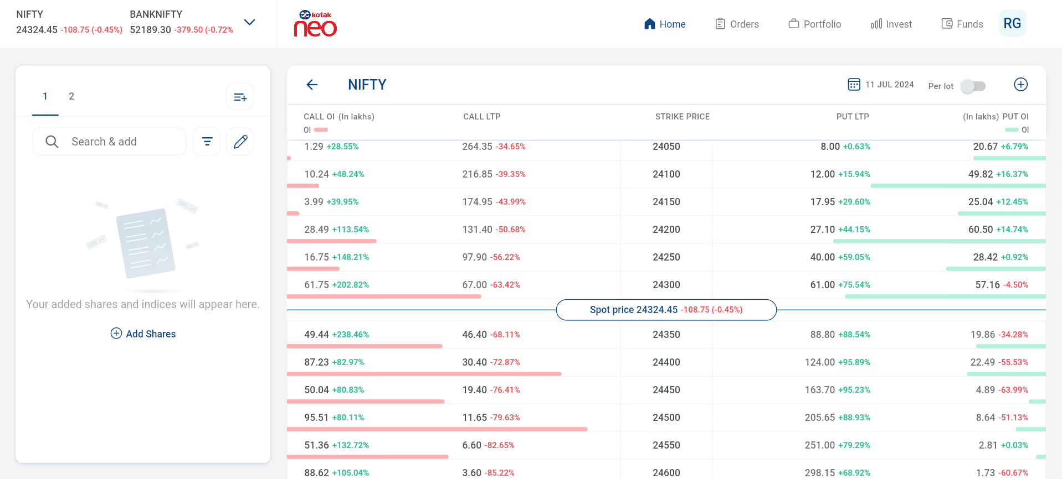Click put LTP 8.00
Image resolution: width=1062 pixels, height=479 pixels.
tap(830, 147)
